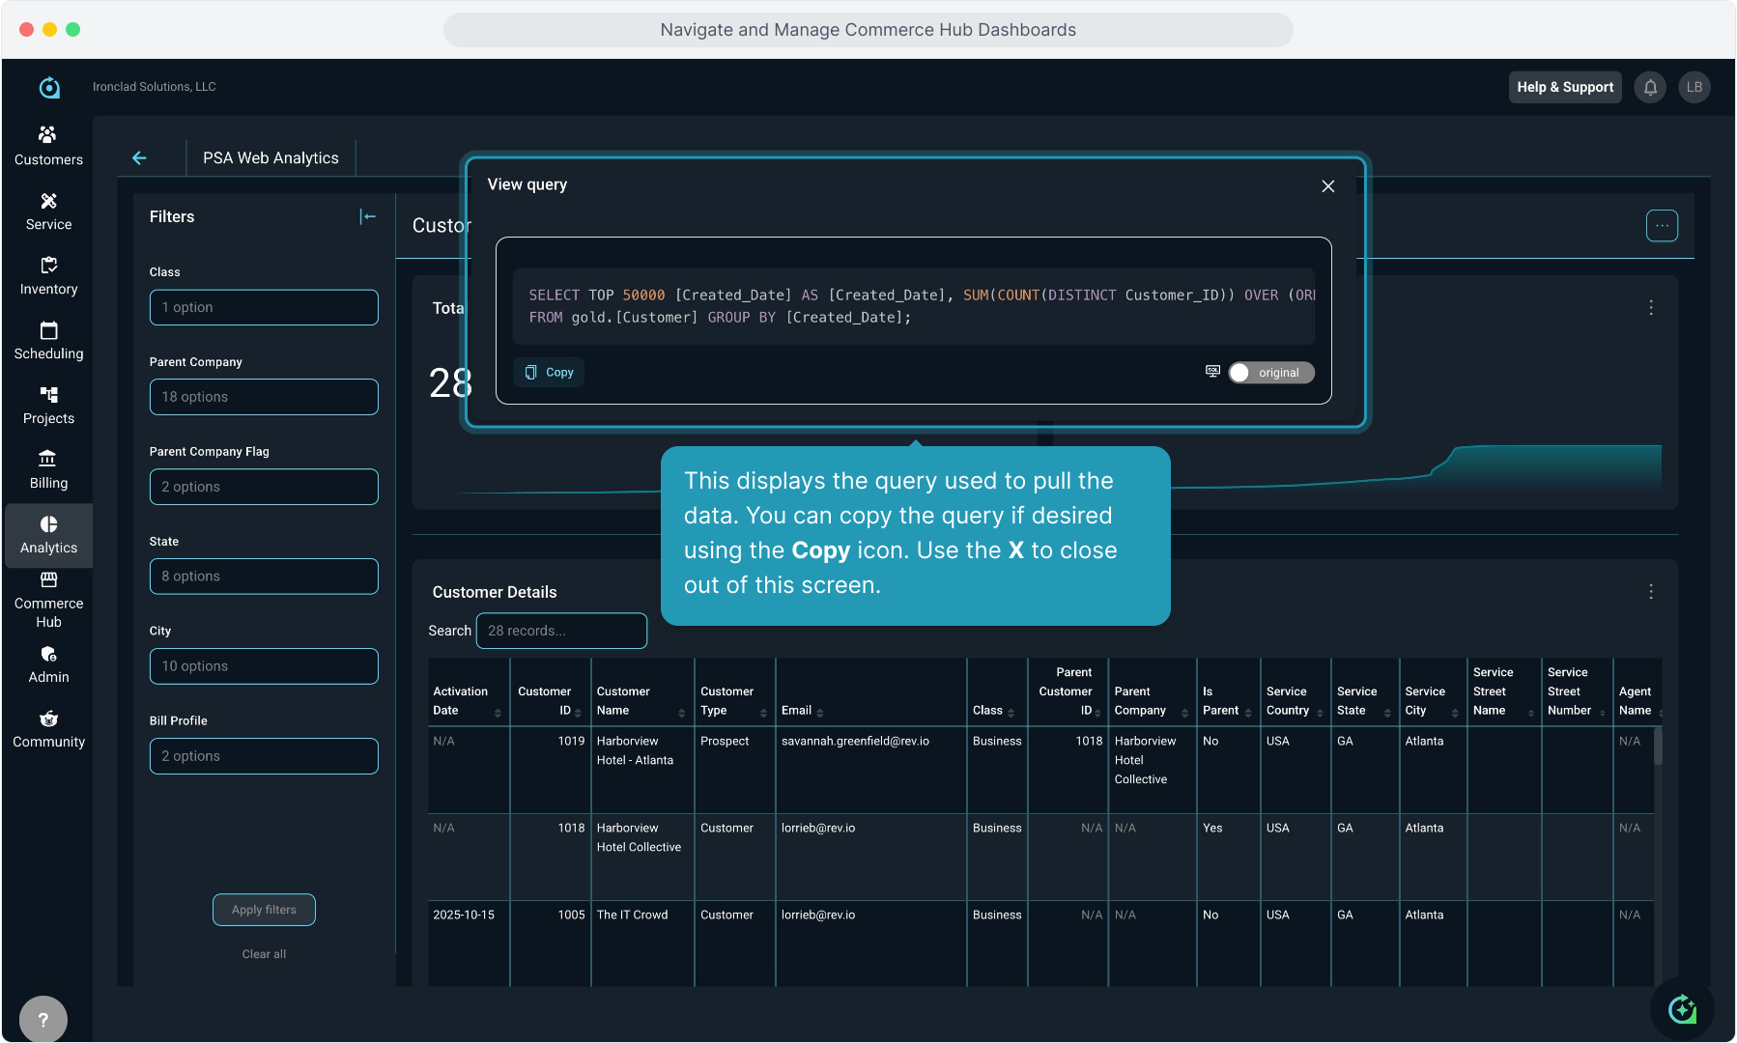Open the notifications bell
The image size is (1737, 1043).
click(1650, 87)
